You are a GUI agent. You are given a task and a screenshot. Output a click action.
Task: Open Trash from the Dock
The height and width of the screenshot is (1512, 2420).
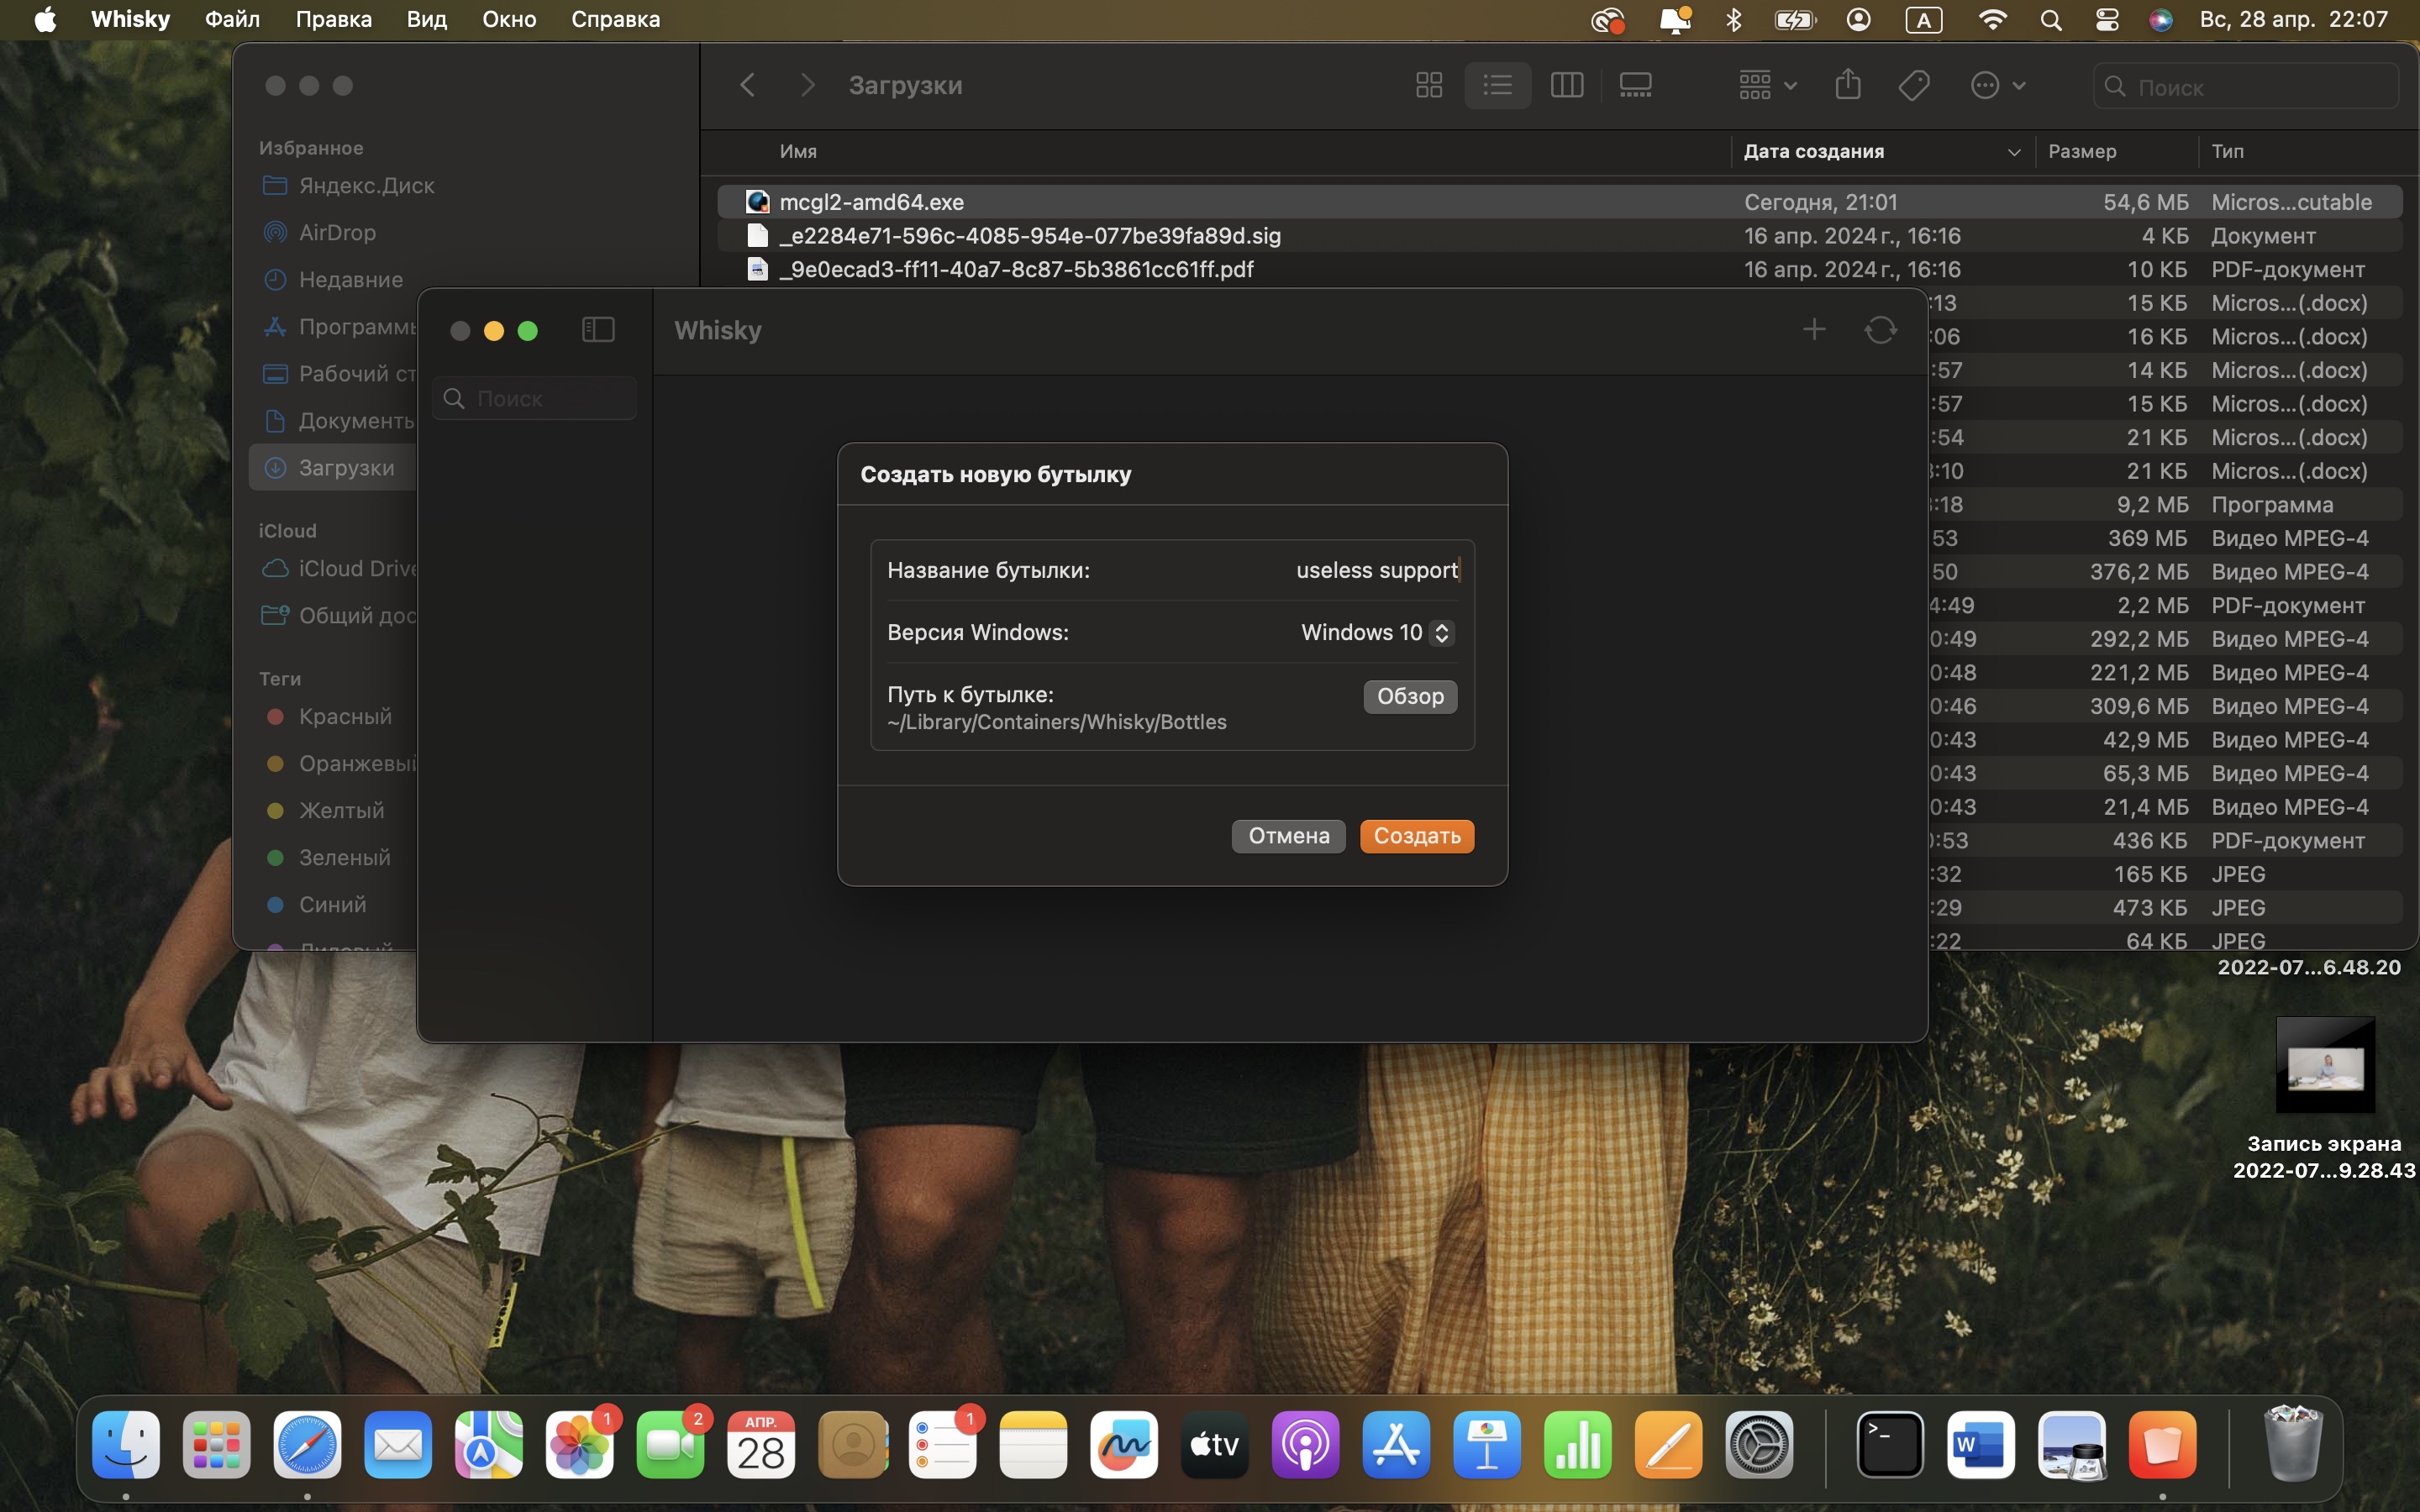tap(2292, 1445)
